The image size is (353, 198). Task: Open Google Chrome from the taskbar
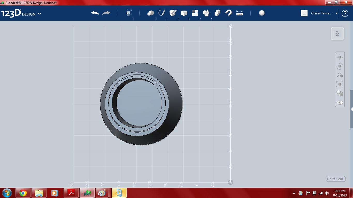click(x=23, y=193)
